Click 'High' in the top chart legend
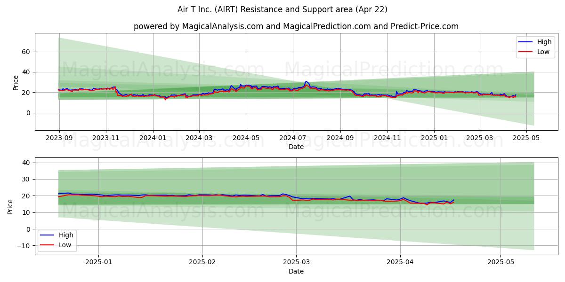565x282 pixels. point(544,42)
